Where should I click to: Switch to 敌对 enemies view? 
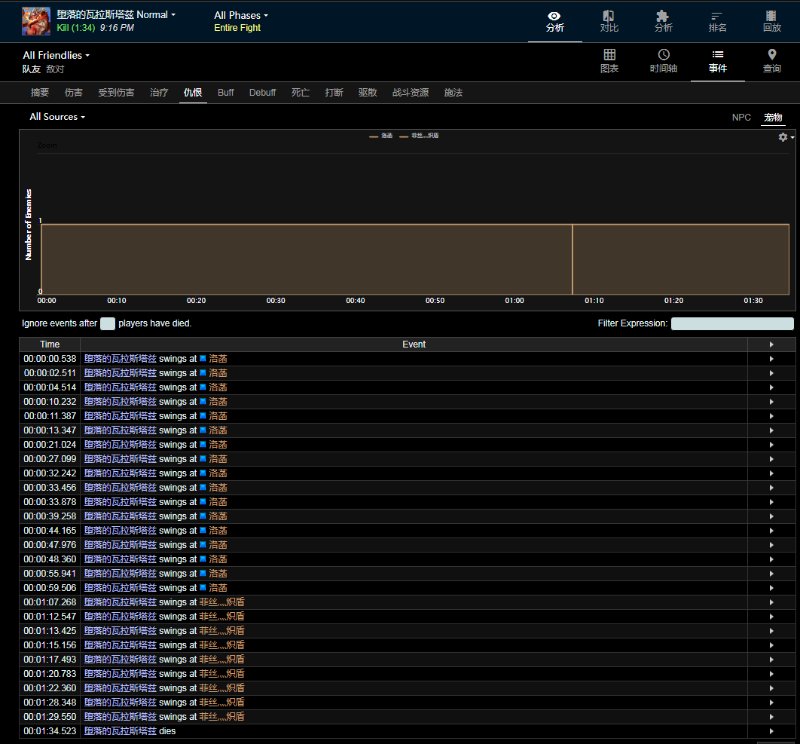55,69
